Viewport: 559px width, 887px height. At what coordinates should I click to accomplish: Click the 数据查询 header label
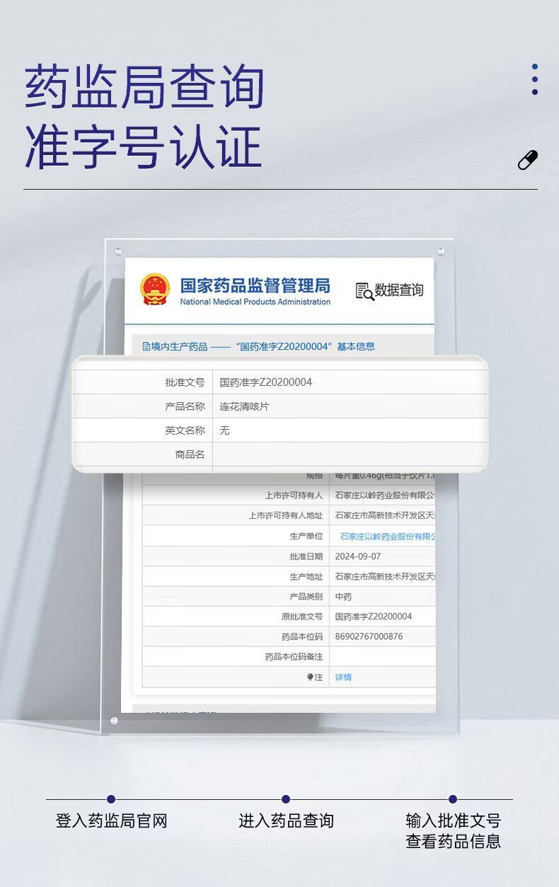(398, 290)
